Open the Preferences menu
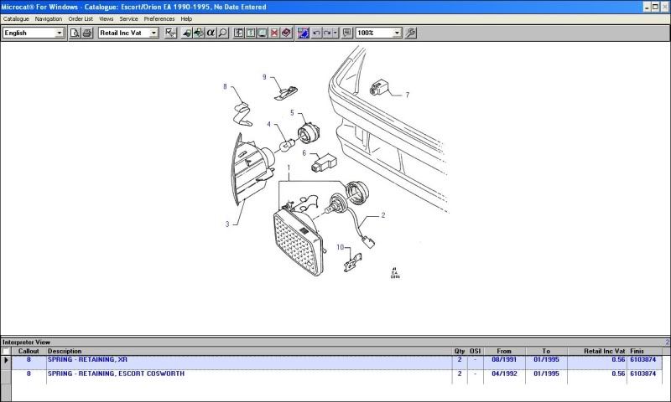The image size is (671, 402). pyautogui.click(x=159, y=18)
